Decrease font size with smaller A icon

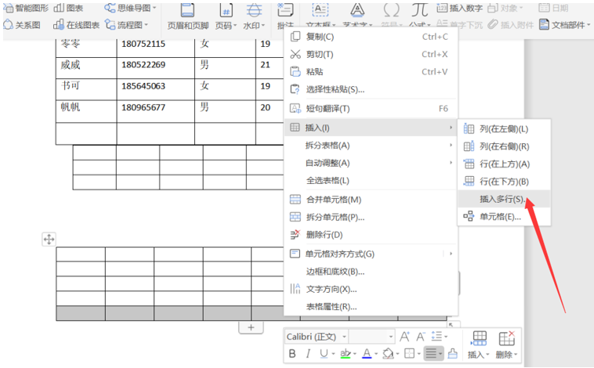pos(421,337)
